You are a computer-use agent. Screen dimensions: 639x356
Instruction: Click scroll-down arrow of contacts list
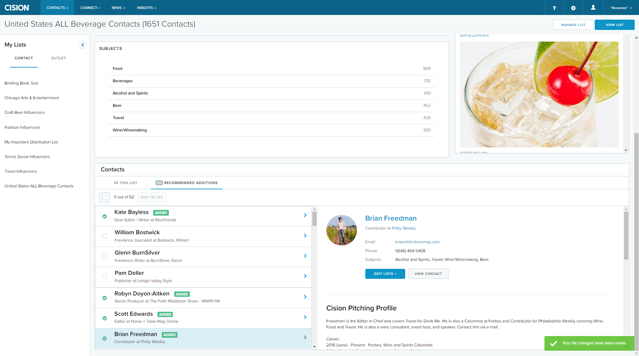(x=314, y=347)
